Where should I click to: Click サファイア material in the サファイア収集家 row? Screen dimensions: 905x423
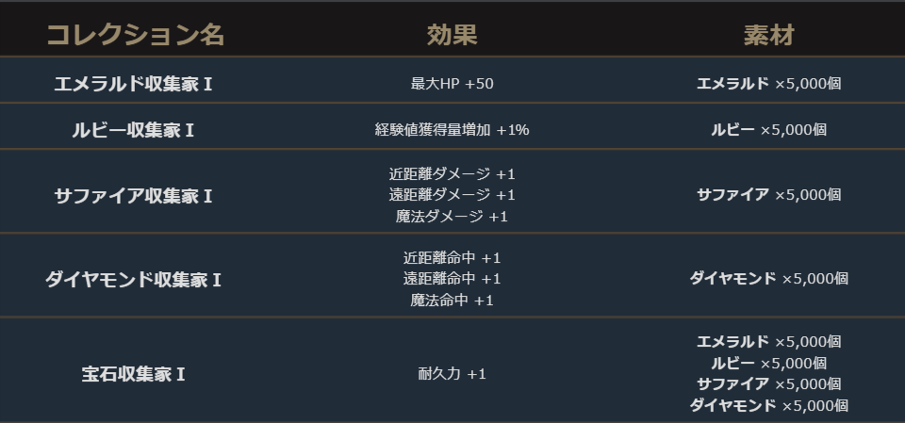[732, 195]
